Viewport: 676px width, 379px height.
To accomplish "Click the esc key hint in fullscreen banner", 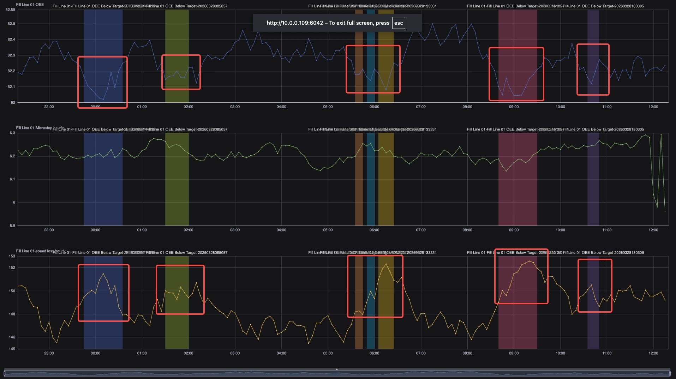I will 398,23.
